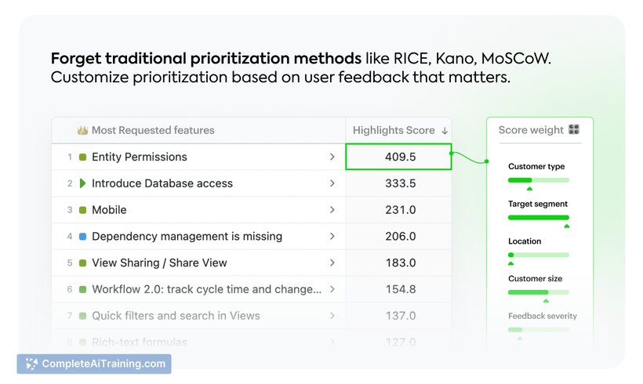Open the CompleteAiTraining.com link
This screenshot has width=643, height=384.
click(x=94, y=364)
